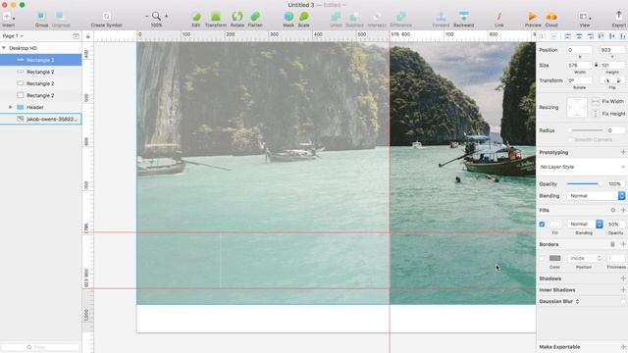Enable the Borders checkbox
Viewport: 628px width, 353px height.
tap(542, 258)
